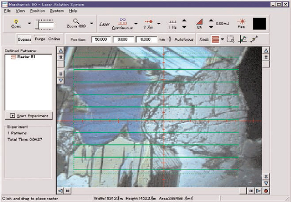Click the black color swatch in toolbar
The height and width of the screenshot is (202, 291).
pyautogui.click(x=259, y=23)
